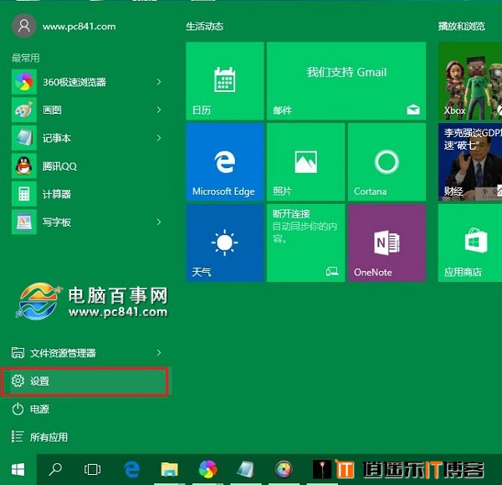
Task: Open the 天气 weather tile
Action: pyautogui.click(x=225, y=243)
